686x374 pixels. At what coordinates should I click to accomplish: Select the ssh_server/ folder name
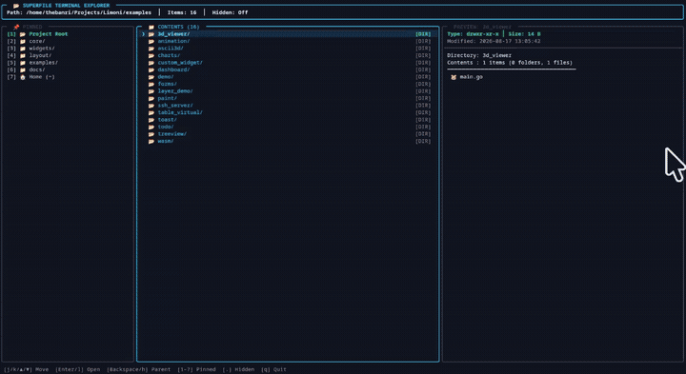point(175,106)
